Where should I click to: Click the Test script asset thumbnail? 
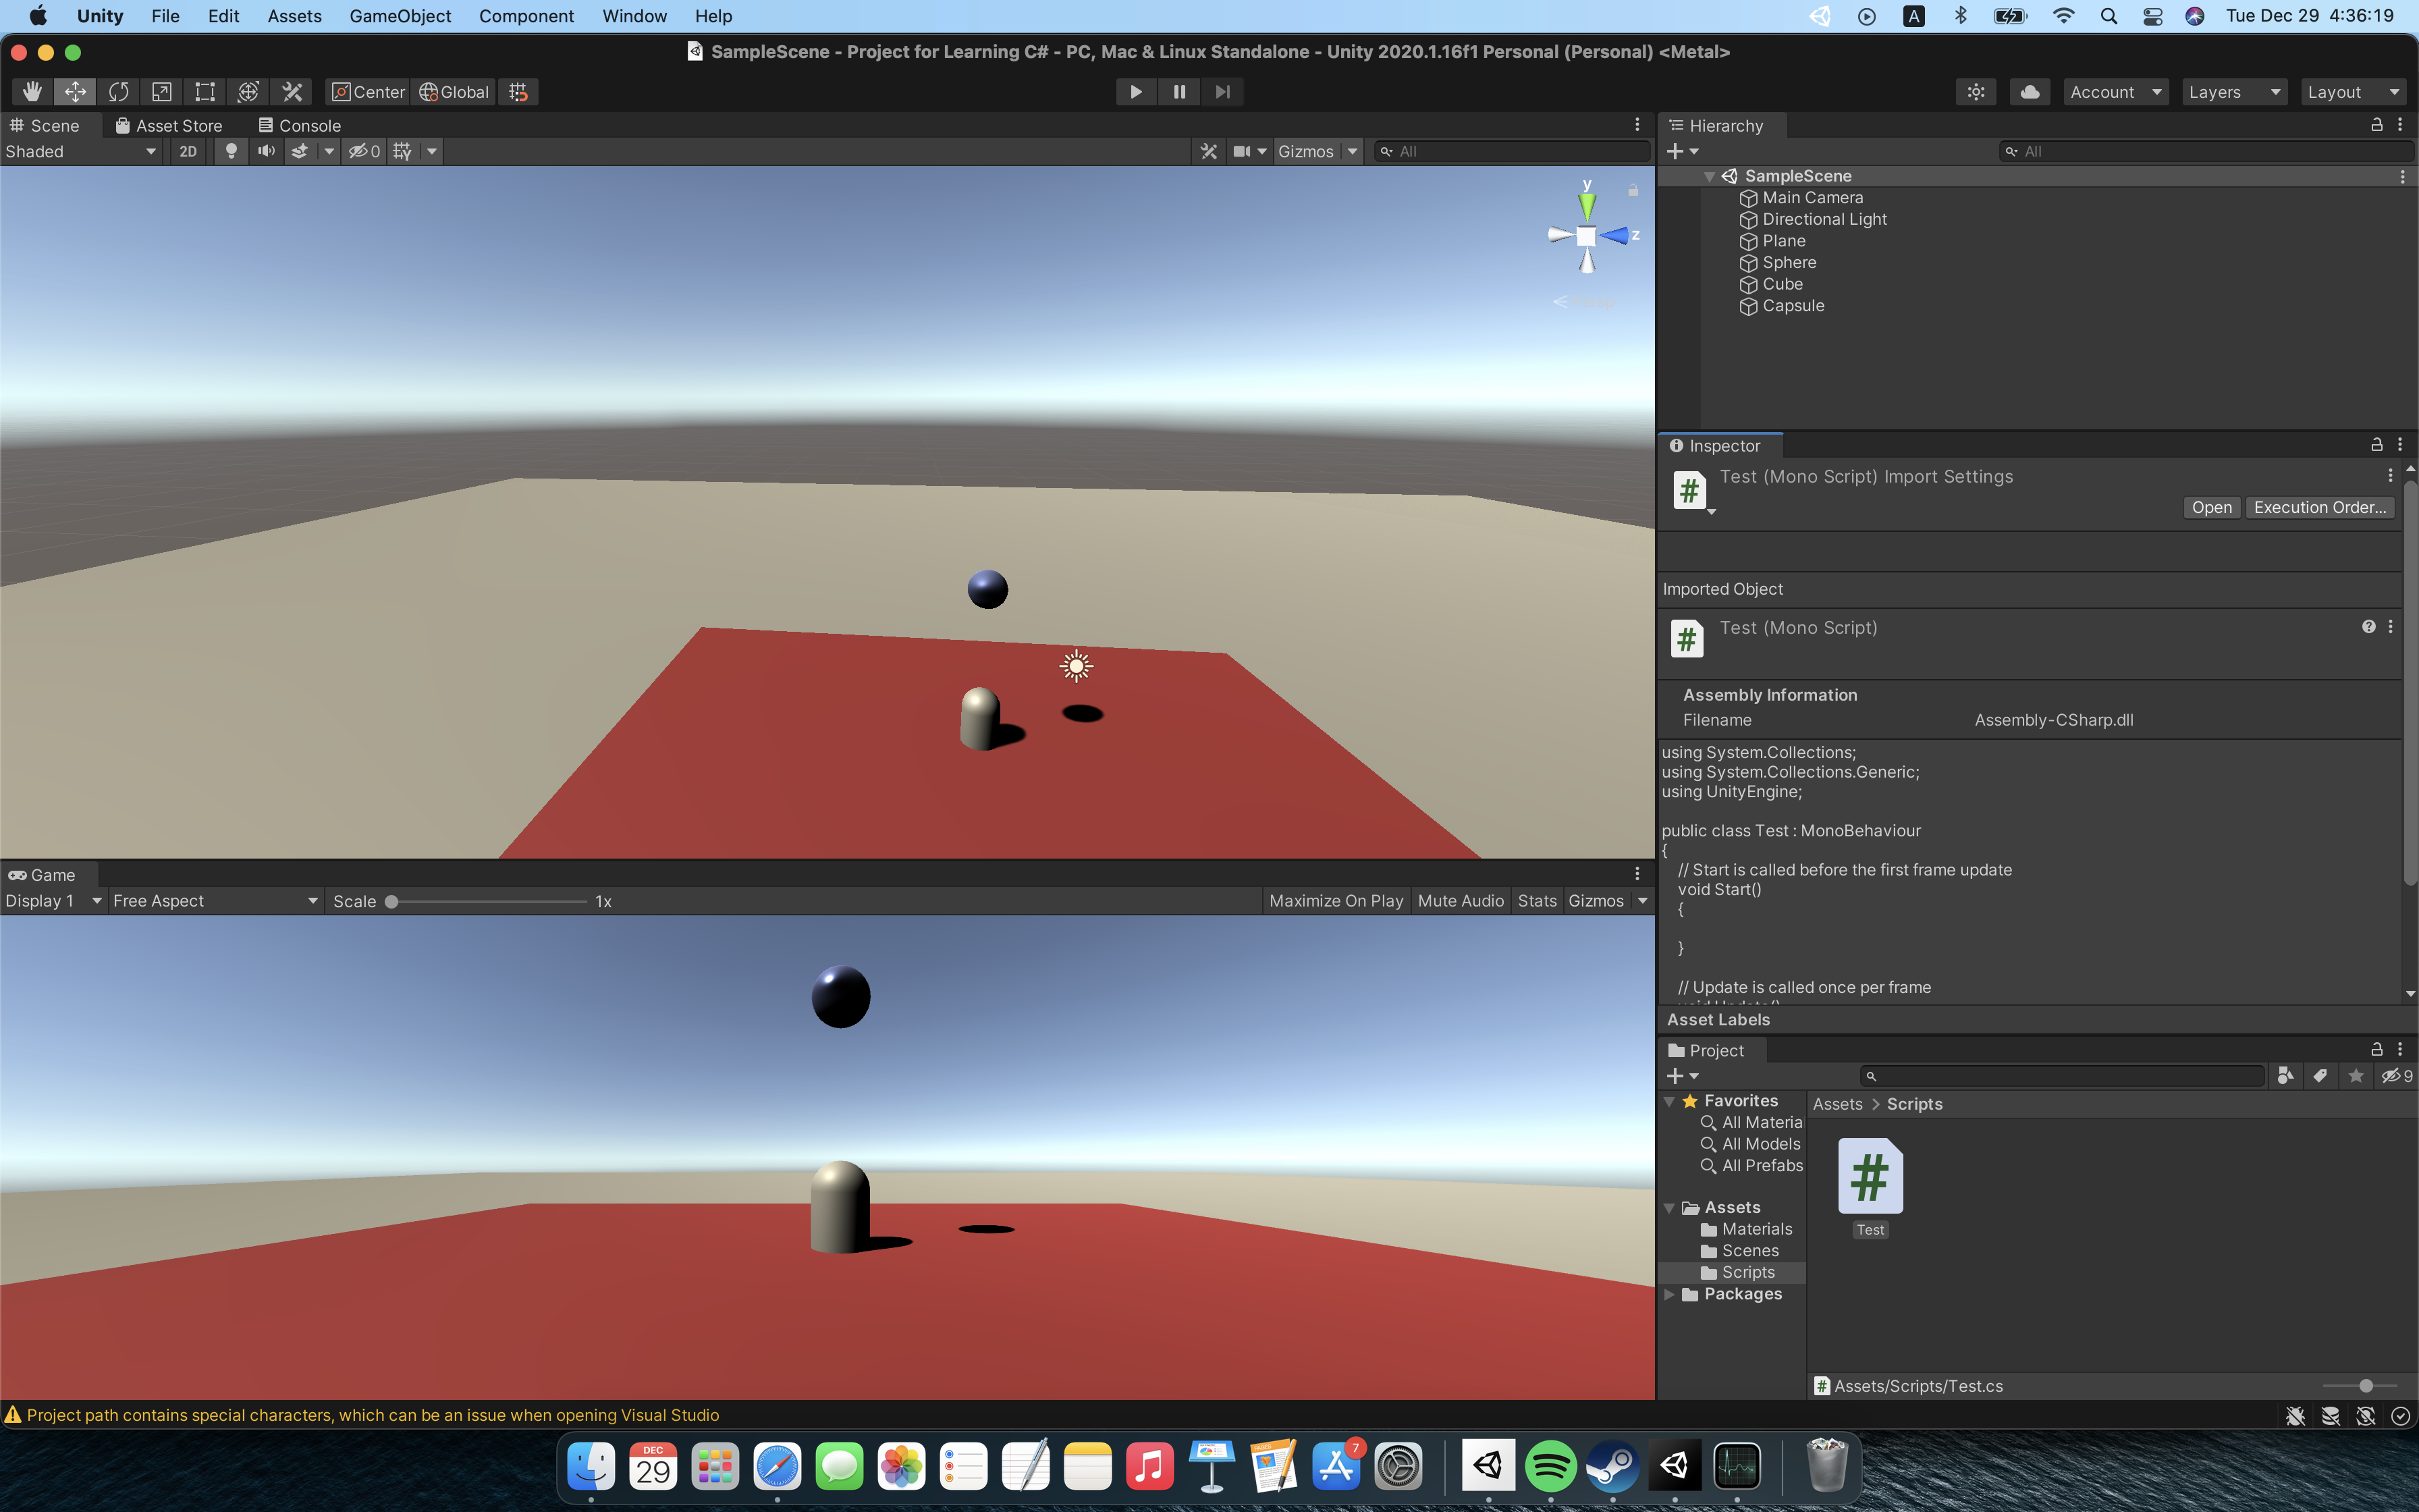tap(1869, 1176)
